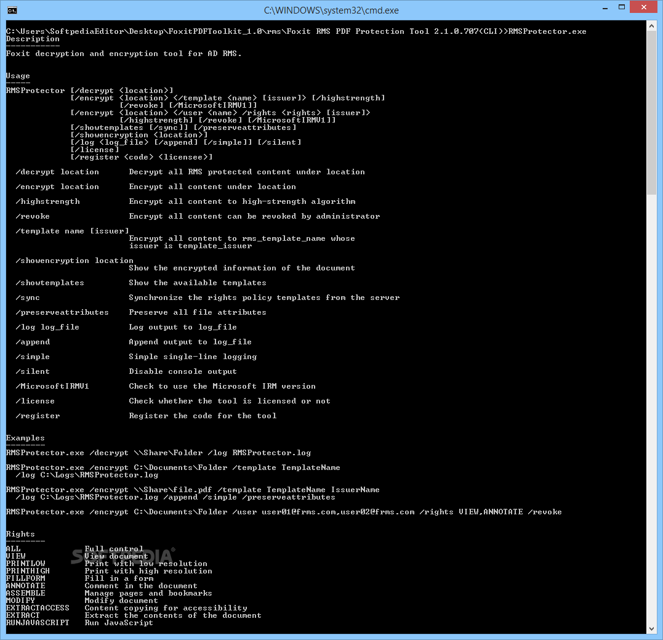
Task: Click '/showencryption location' option text
Action: click(74, 261)
